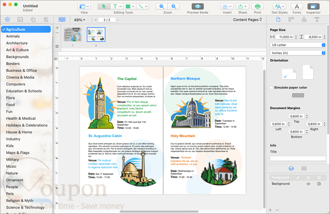Toggle Preview Mode eye button

[197, 6]
